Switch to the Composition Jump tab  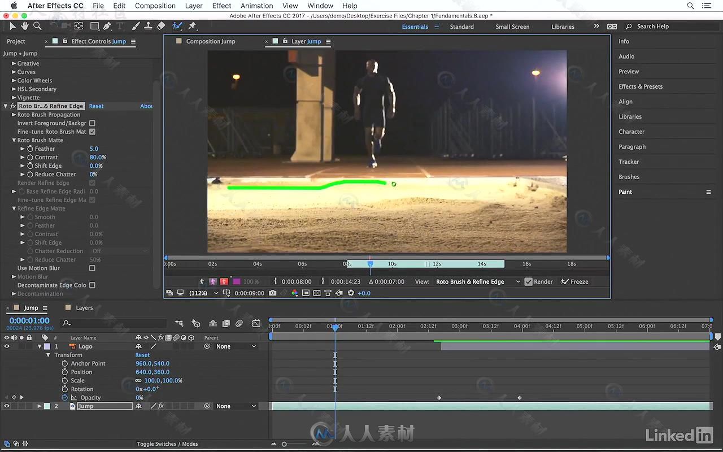pyautogui.click(x=210, y=41)
